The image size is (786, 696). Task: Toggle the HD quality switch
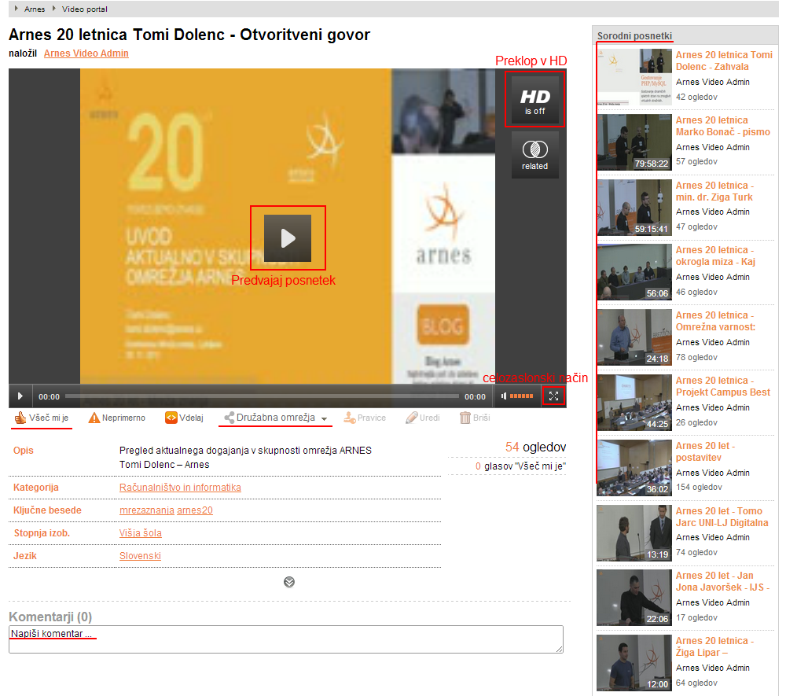534,100
